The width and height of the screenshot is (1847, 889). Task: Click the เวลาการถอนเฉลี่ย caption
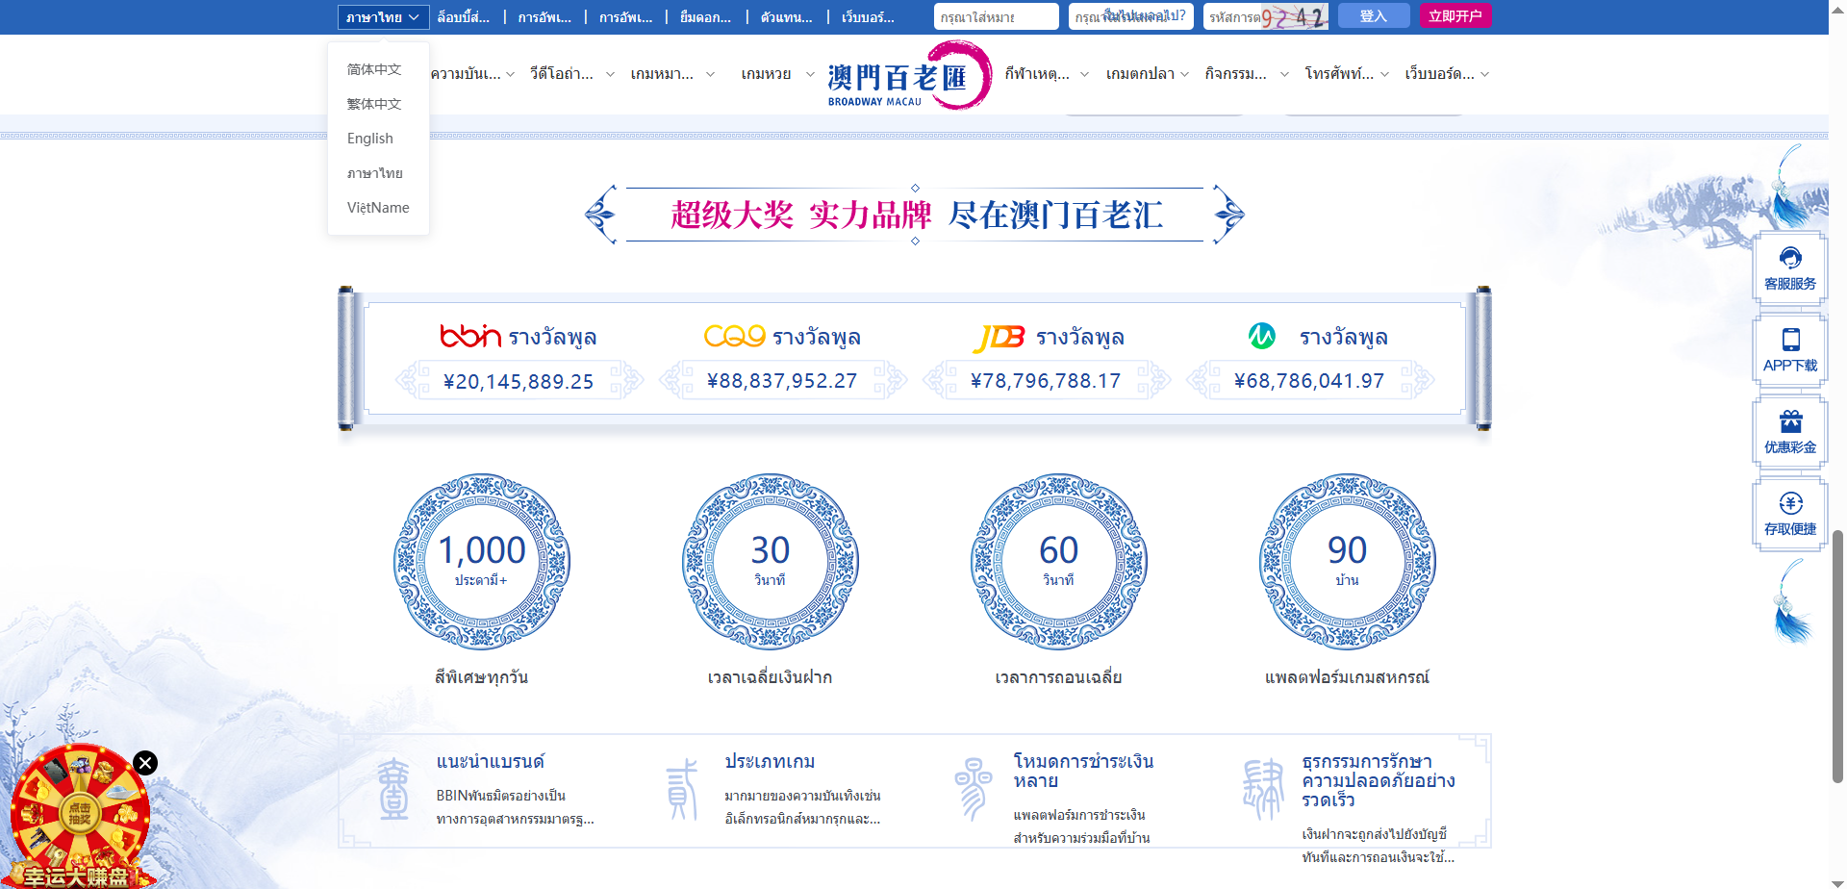1059,677
